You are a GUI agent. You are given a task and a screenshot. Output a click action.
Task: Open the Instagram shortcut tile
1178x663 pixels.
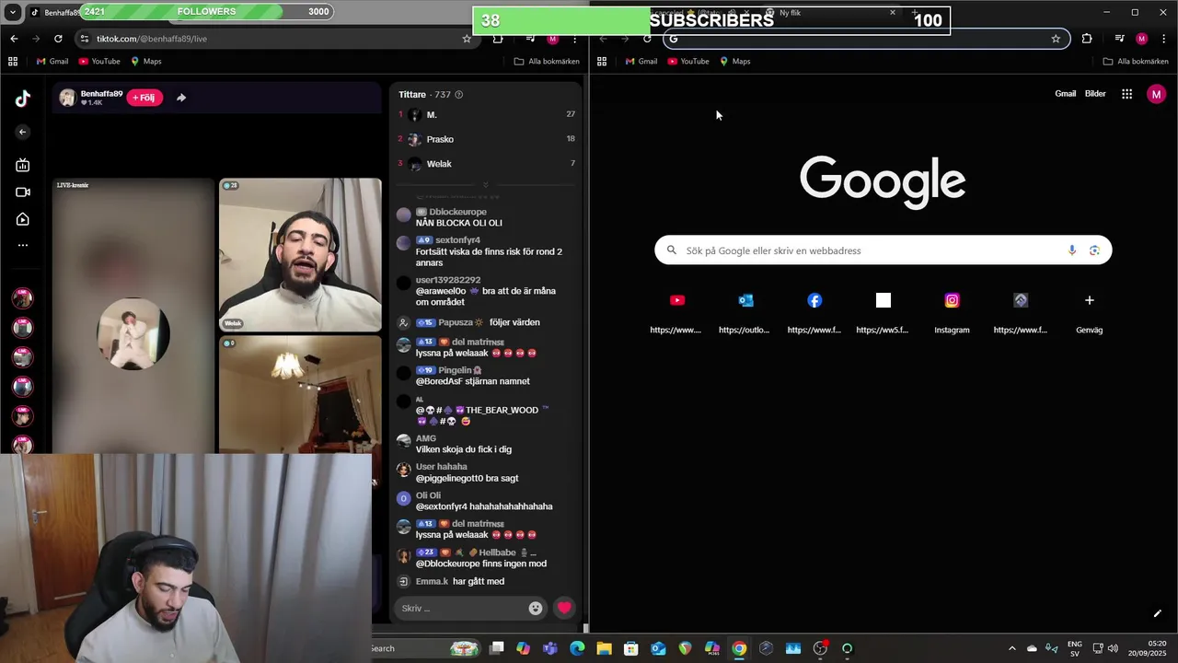pyautogui.click(x=952, y=311)
